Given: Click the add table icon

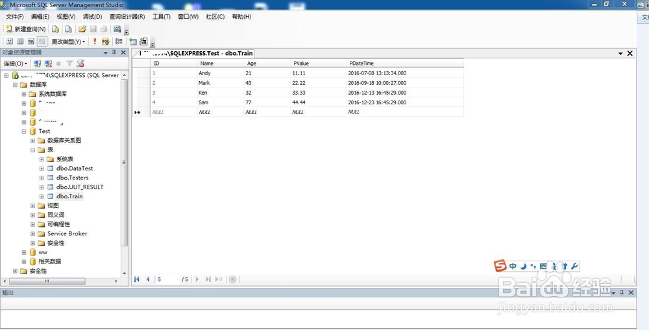Looking at the screenshot, I should coord(133,41).
